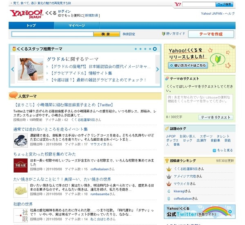Click the red Y! icon beside the web search box
The height and width of the screenshot is (225, 245).
pos(178,4)
